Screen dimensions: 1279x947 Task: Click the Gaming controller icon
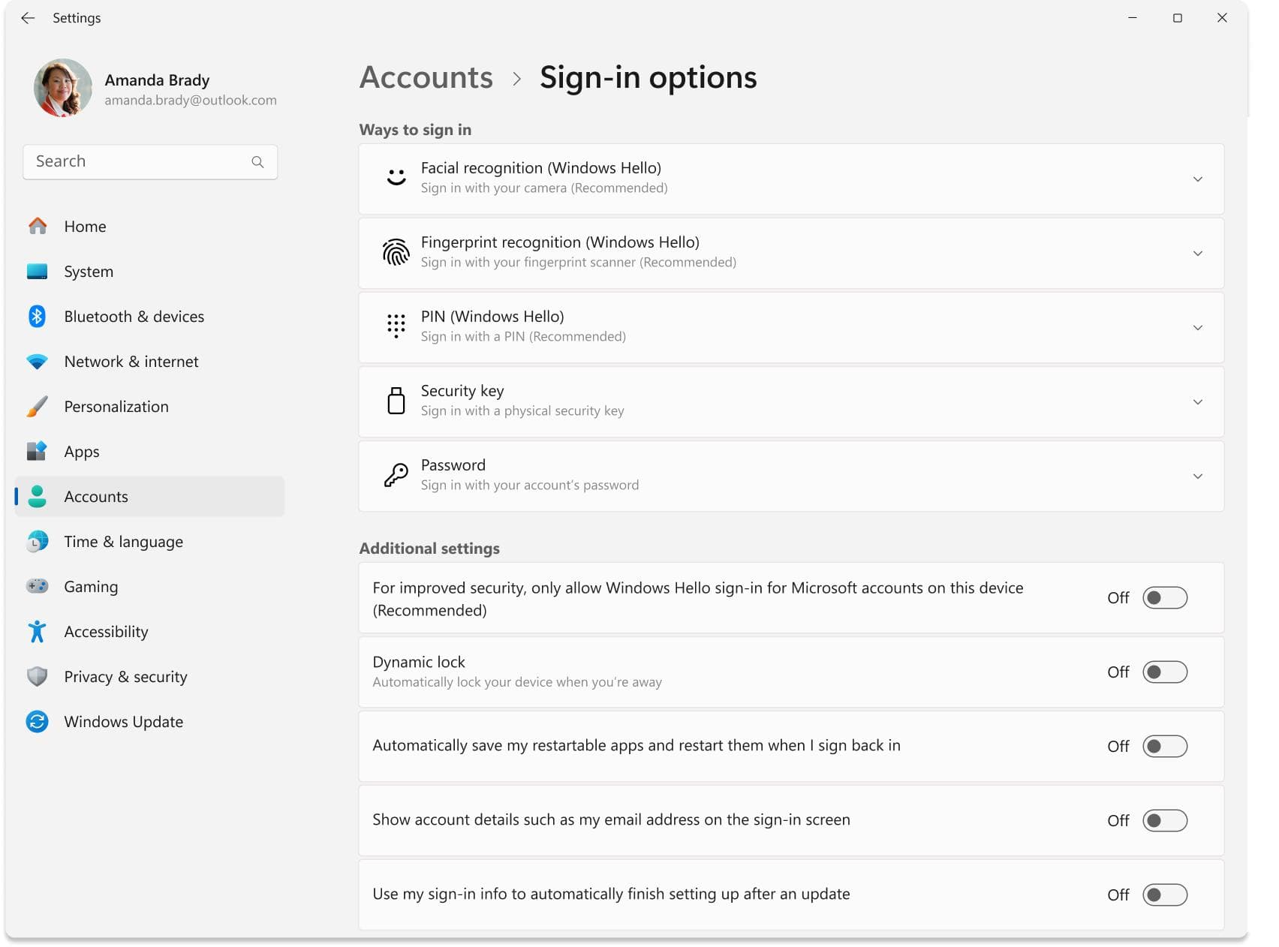pos(38,586)
